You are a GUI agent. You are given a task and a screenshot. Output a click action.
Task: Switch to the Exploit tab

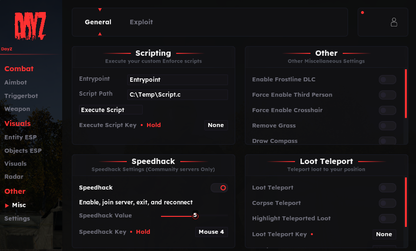pos(141,22)
